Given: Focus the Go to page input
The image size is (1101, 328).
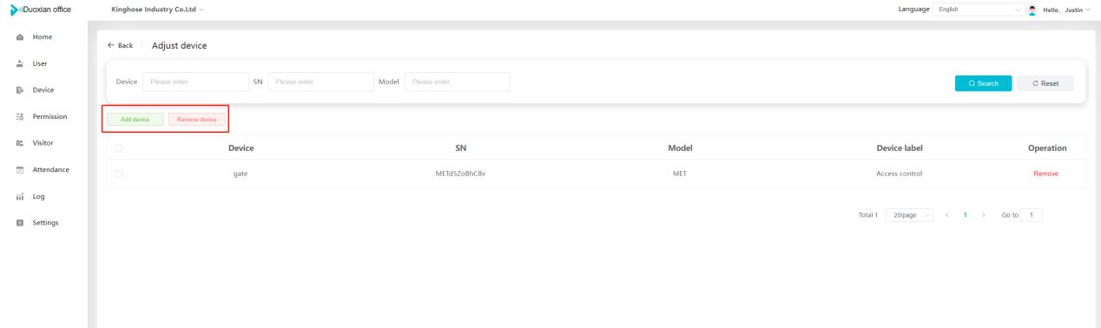Looking at the screenshot, I should point(1032,215).
